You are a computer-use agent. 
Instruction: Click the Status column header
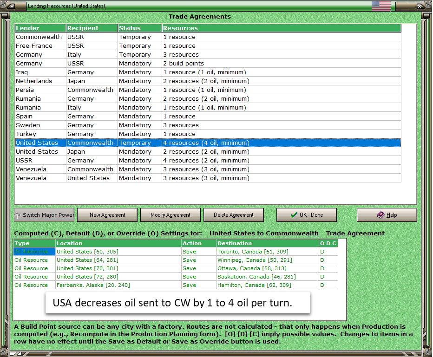[140, 28]
